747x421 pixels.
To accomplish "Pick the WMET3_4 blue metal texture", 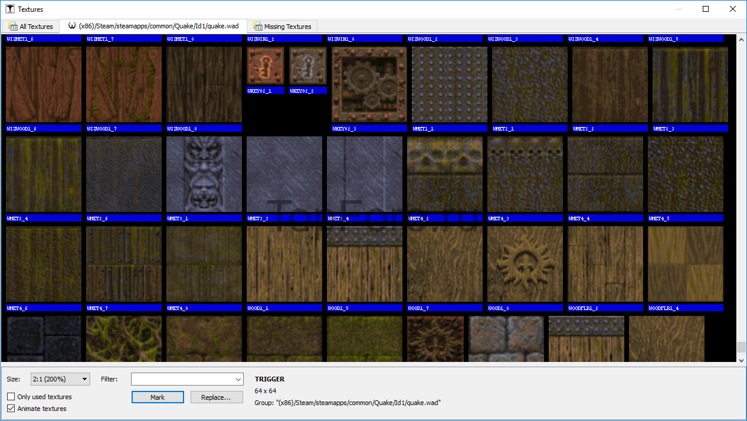I will point(365,174).
